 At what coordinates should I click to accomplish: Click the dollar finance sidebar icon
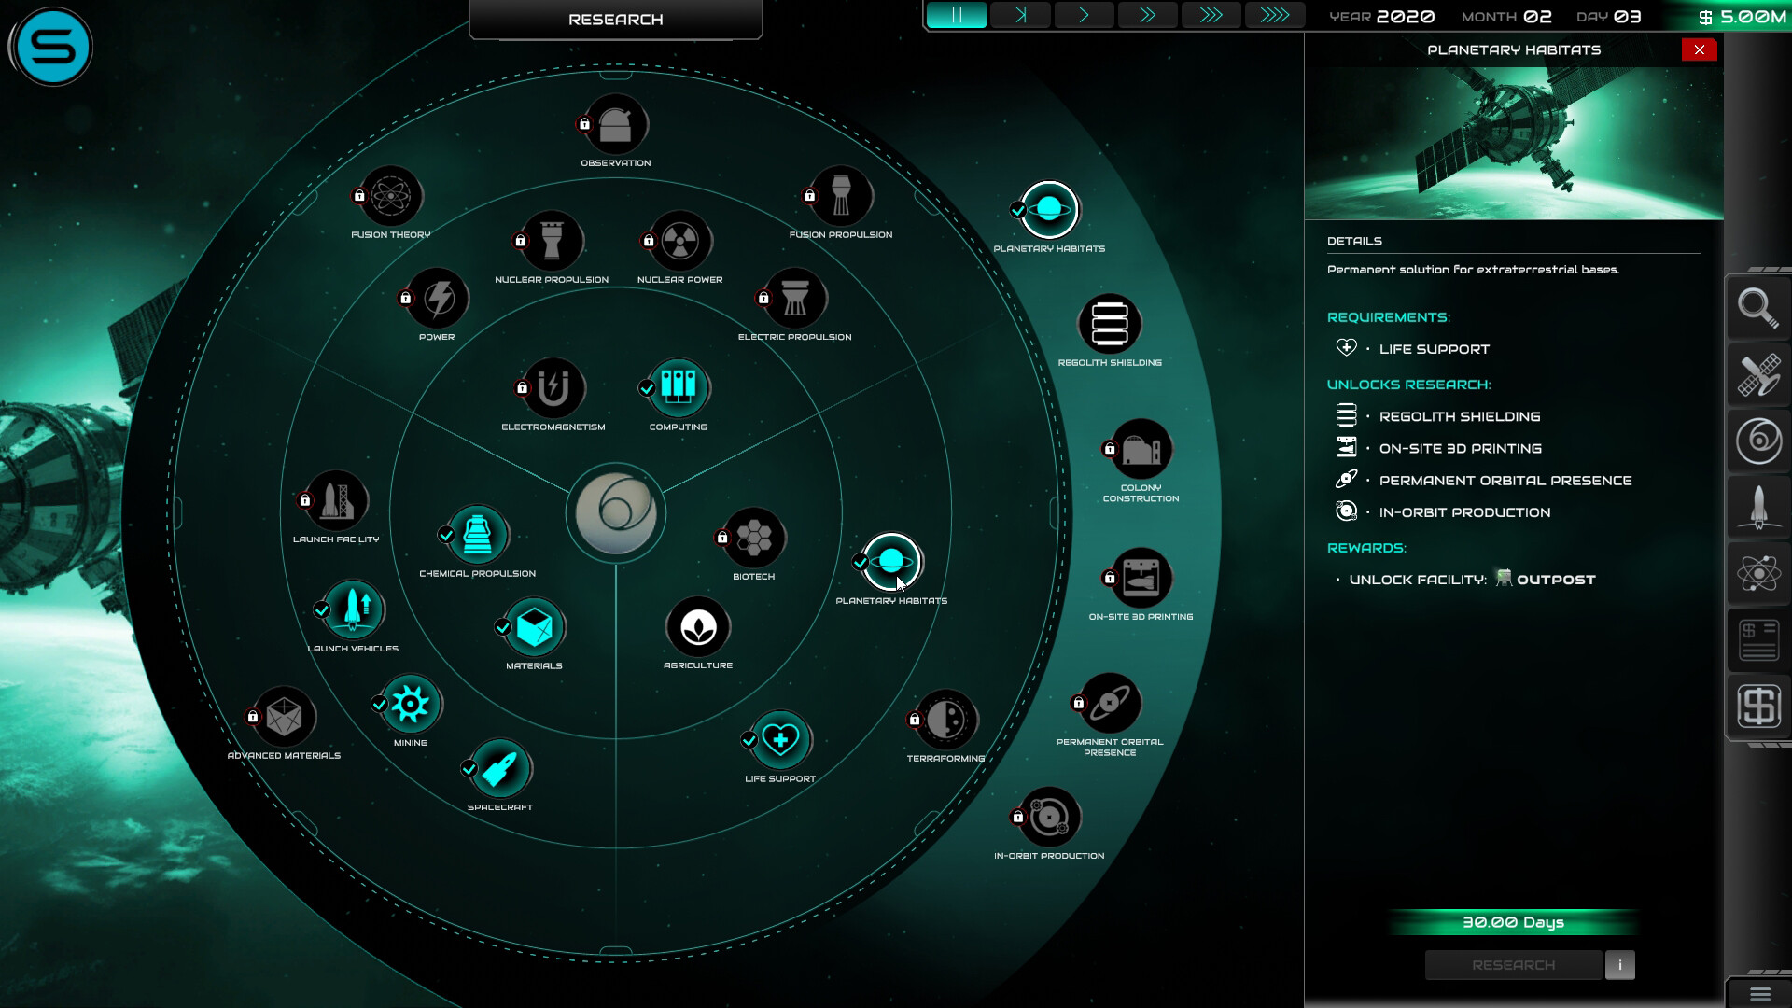[x=1758, y=706]
